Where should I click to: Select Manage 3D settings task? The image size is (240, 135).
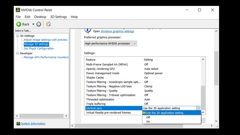pos(36,44)
